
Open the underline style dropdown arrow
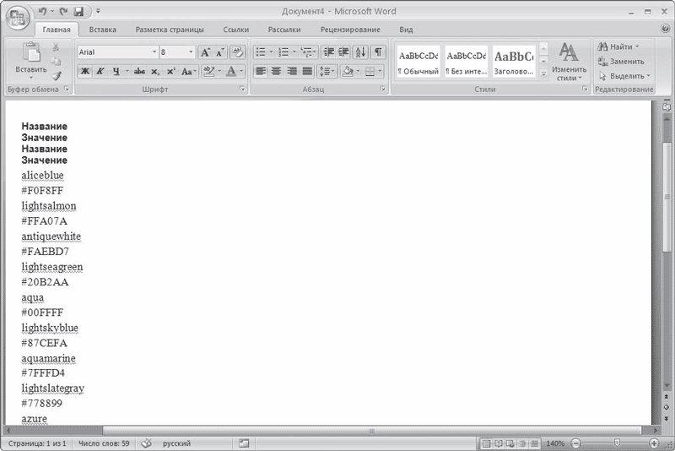tap(127, 72)
